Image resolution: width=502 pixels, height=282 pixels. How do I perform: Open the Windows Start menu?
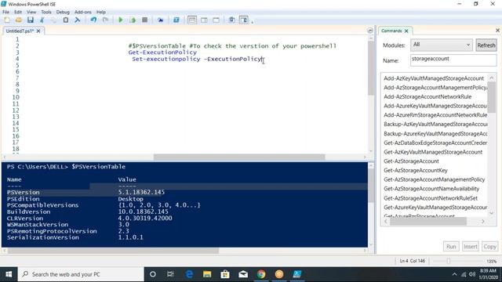tap(9, 274)
